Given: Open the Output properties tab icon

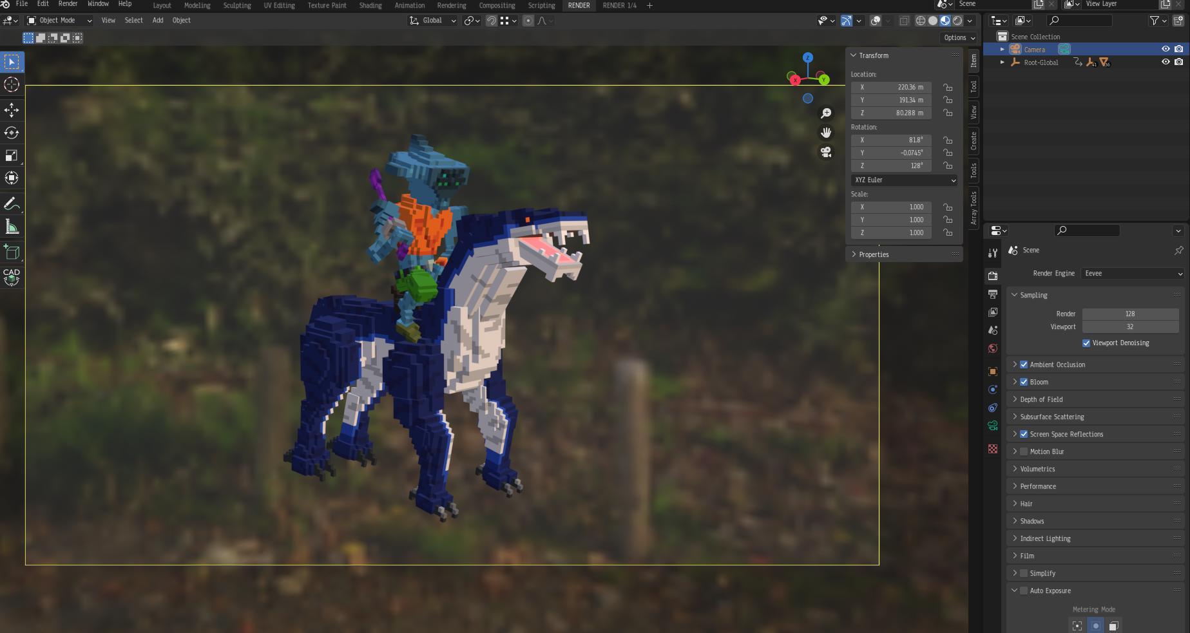Looking at the screenshot, I should [993, 294].
